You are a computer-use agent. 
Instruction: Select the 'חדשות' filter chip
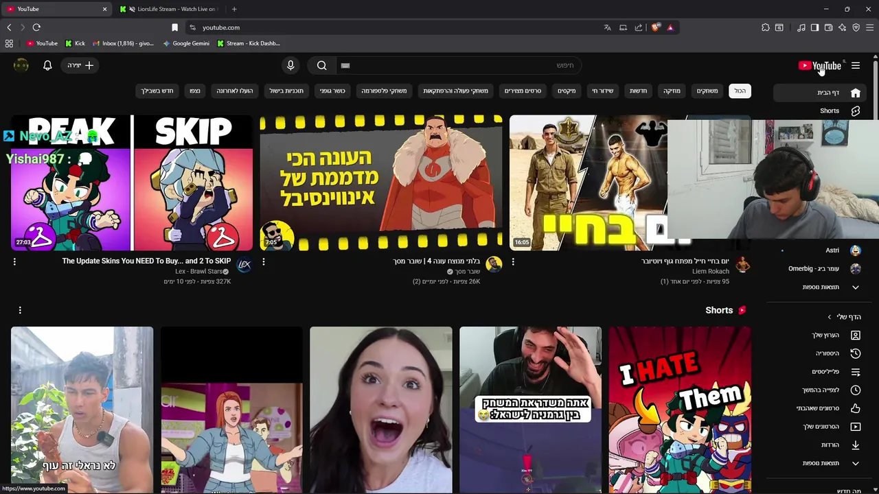[x=639, y=91]
